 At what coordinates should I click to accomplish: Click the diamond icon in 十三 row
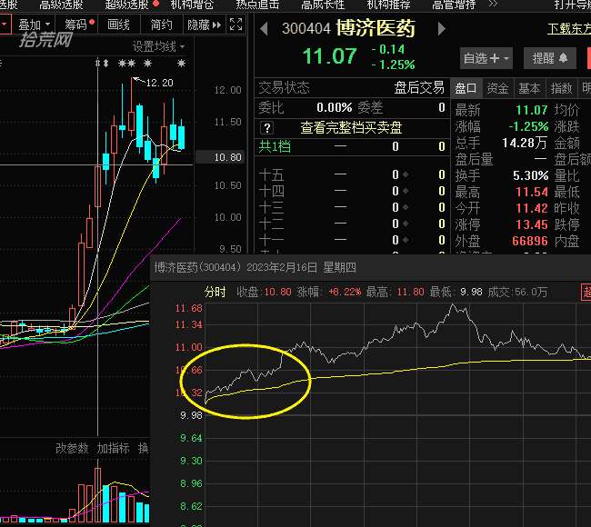point(406,207)
